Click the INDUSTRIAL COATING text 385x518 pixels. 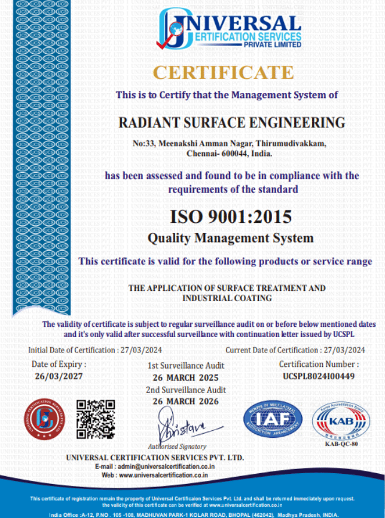tap(227, 298)
